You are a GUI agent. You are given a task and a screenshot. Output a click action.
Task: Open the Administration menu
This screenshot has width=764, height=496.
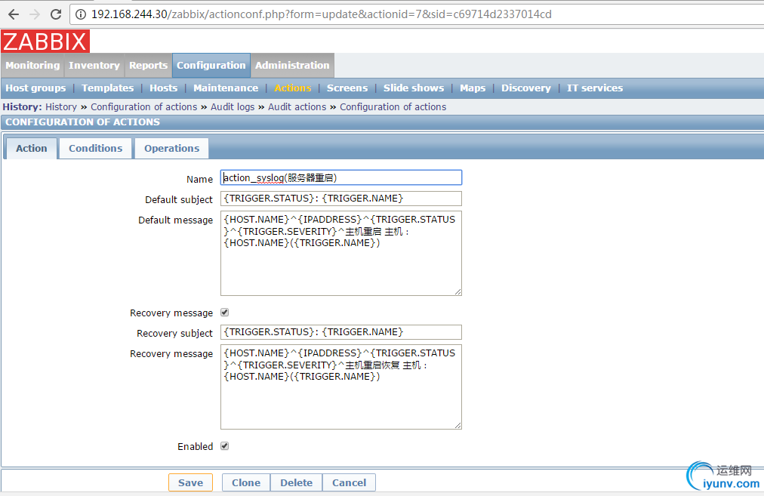[291, 66]
